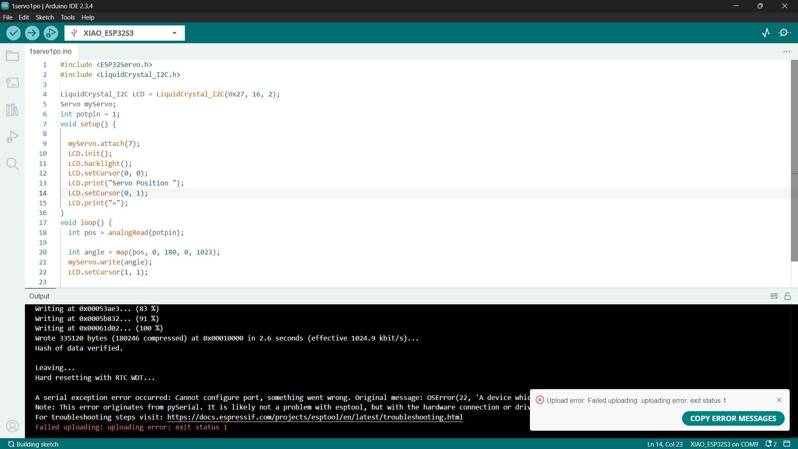Click int pos = analogRead(potpin); line

(126, 232)
